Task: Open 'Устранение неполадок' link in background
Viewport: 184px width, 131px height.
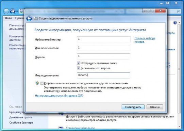Action: coord(80,128)
